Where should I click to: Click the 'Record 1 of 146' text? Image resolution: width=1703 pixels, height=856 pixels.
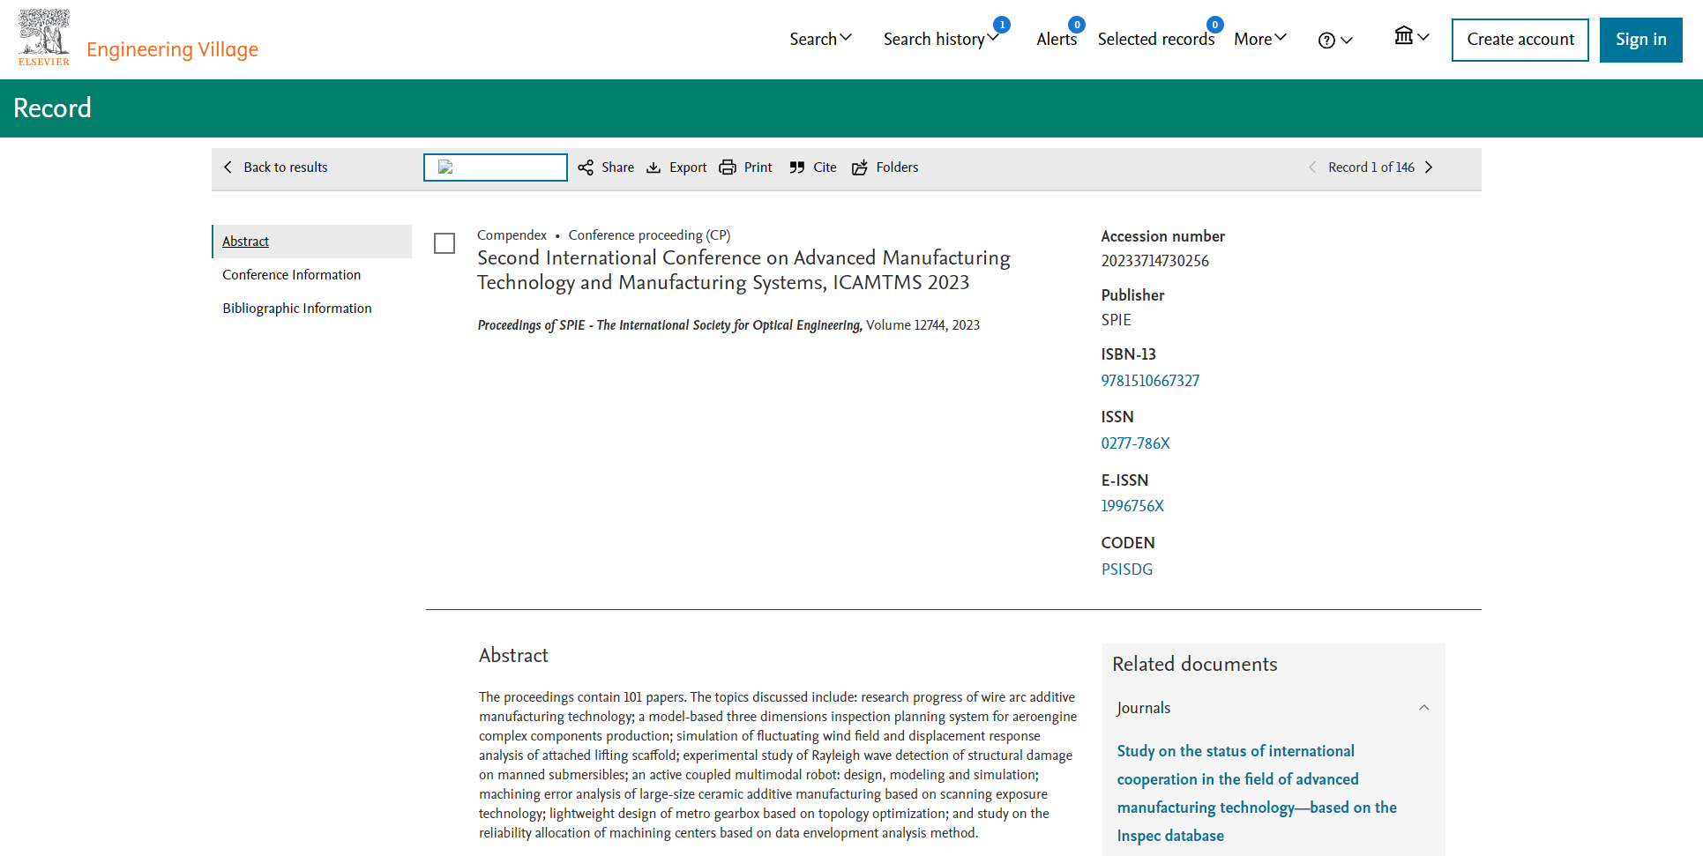coord(1371,167)
